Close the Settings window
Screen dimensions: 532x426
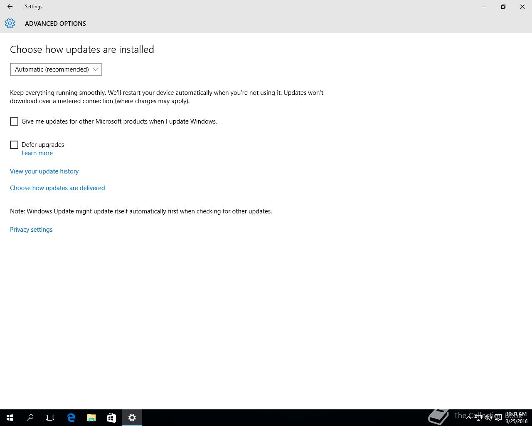(522, 7)
